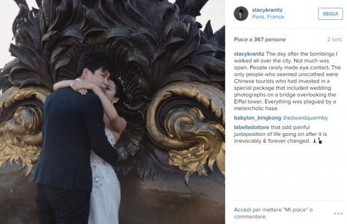Click the Statue of Liberty emoji in comment

pyautogui.click(x=320, y=141)
